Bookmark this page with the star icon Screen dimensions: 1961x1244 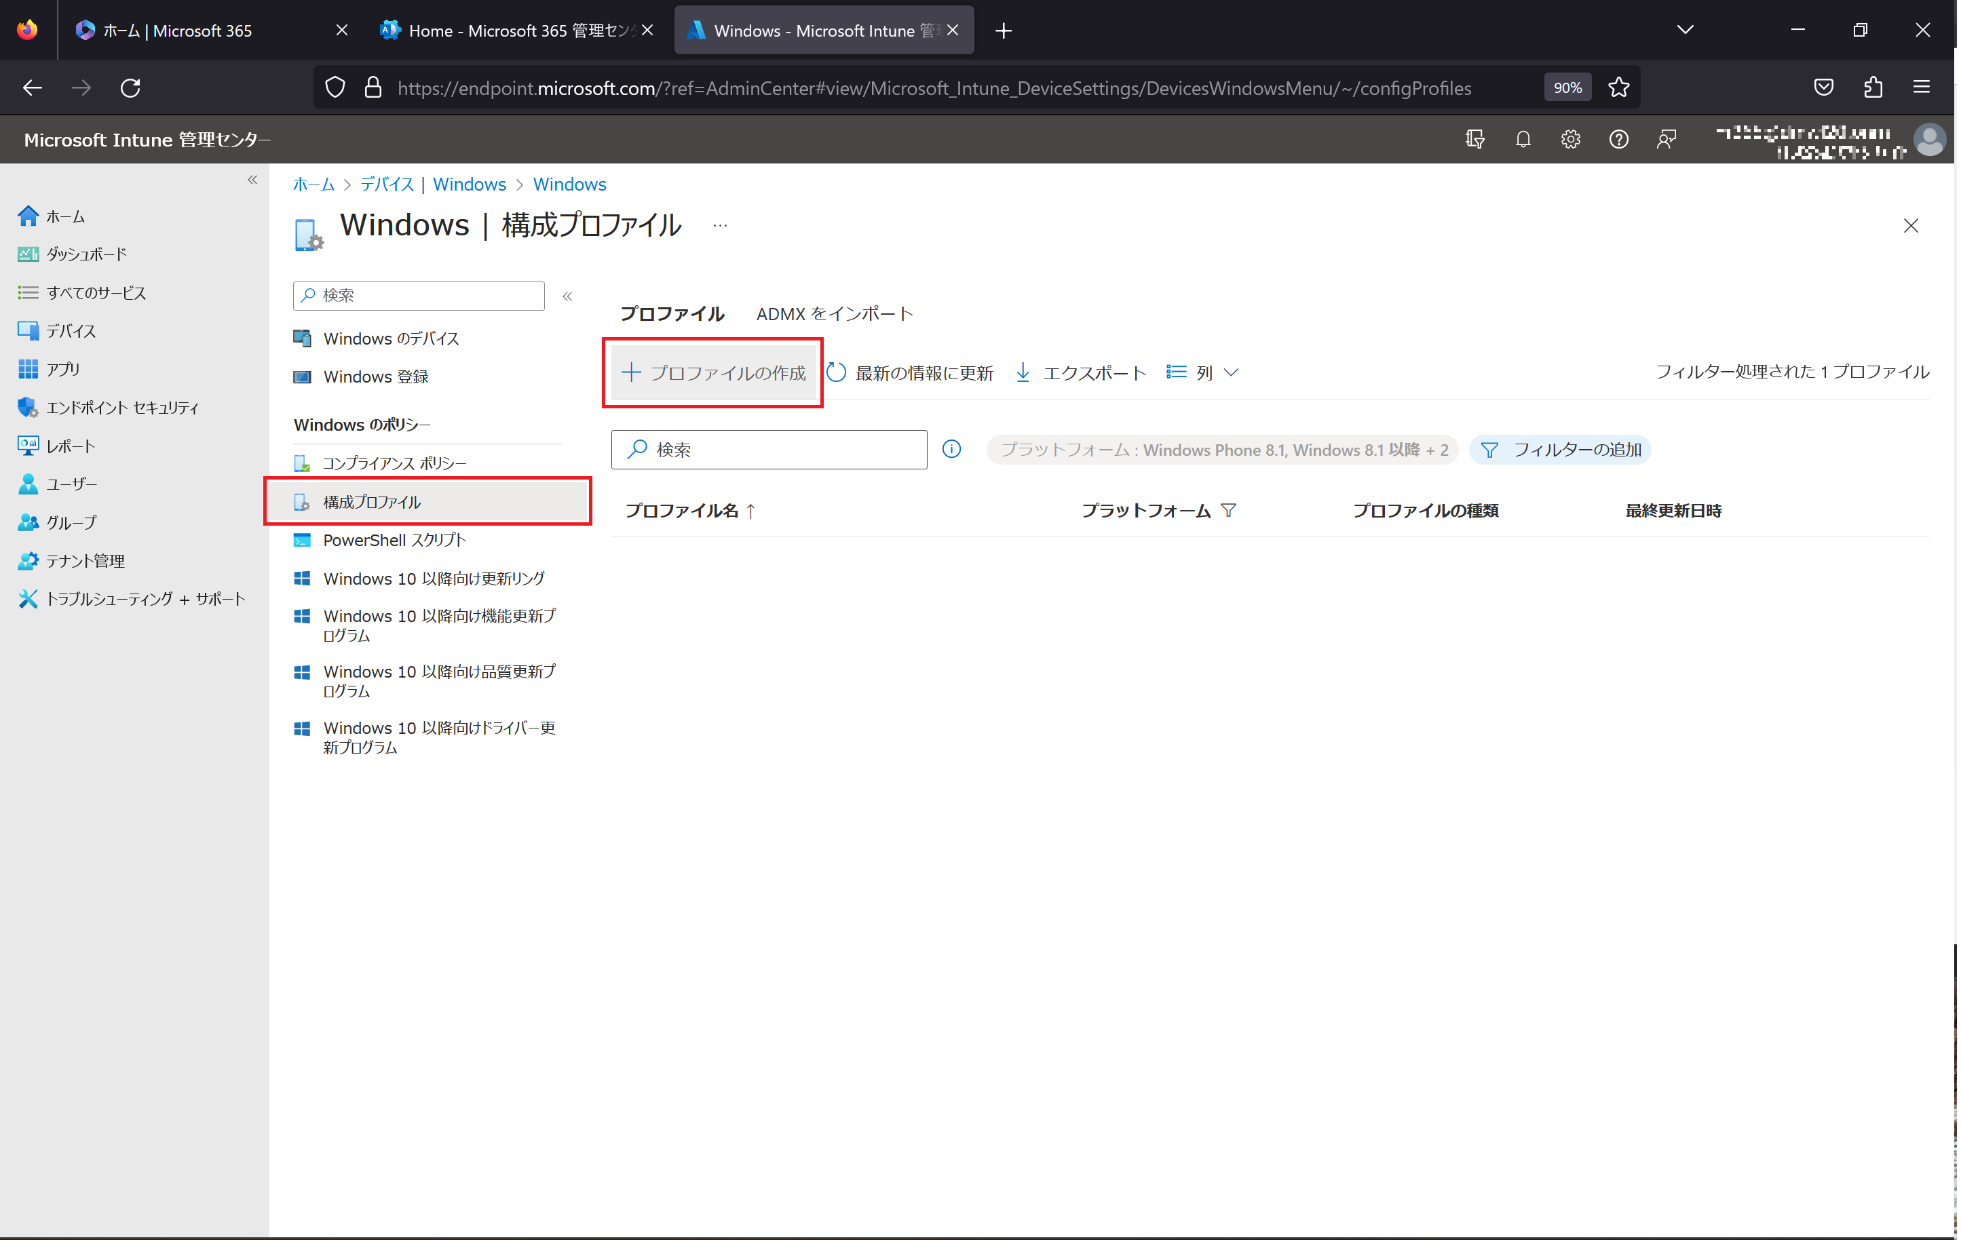pos(1622,87)
